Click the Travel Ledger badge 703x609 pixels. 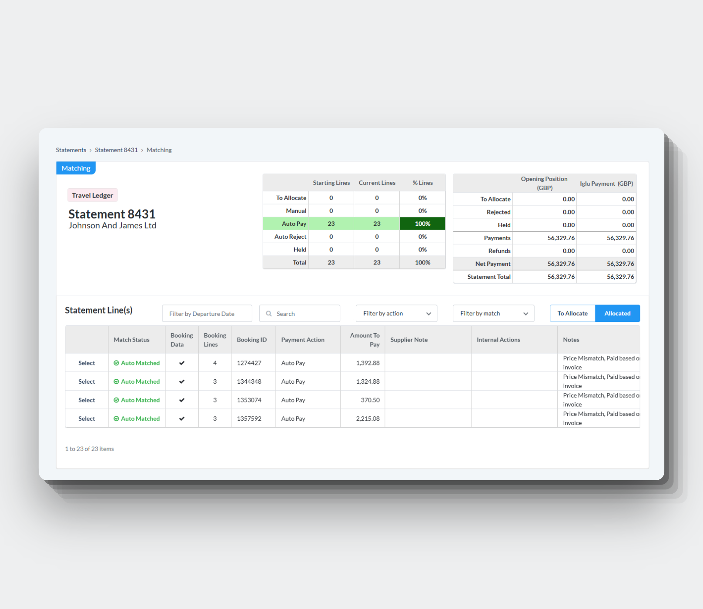pos(92,195)
